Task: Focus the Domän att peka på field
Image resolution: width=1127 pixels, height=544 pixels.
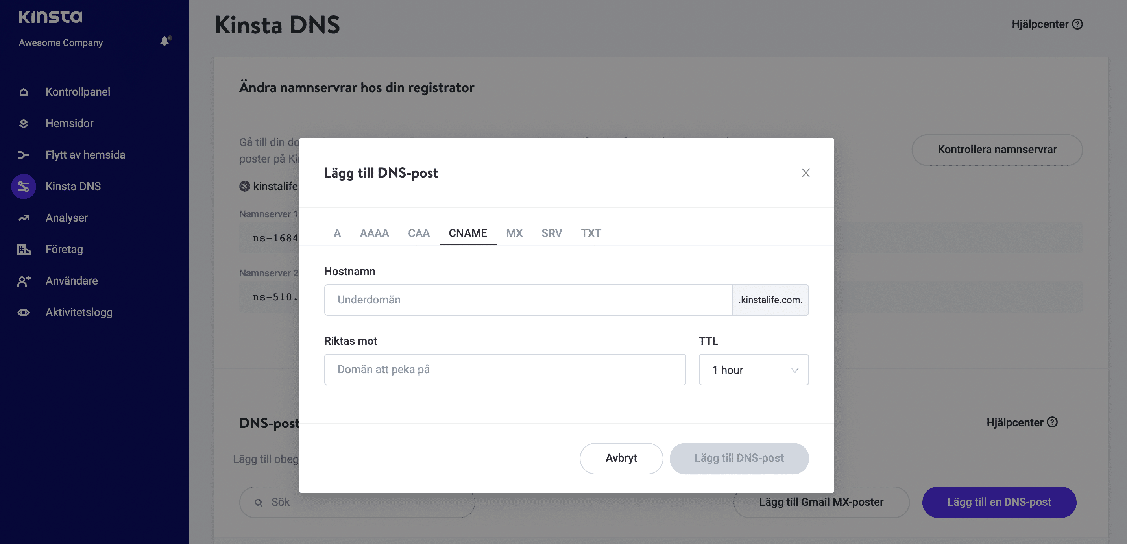Action: [x=505, y=370]
